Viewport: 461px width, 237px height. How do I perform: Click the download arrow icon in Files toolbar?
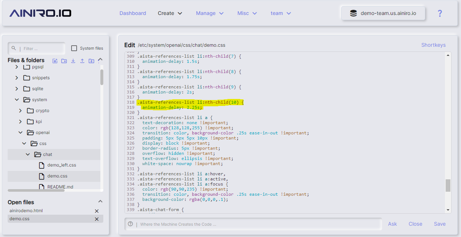click(73, 61)
